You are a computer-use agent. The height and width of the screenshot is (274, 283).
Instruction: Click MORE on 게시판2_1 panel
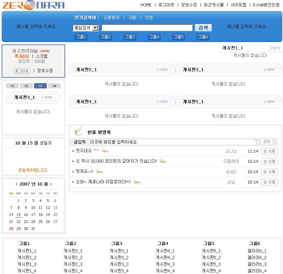[x=163, y=69]
